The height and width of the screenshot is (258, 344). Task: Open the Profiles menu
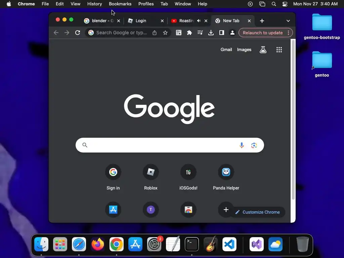point(146,4)
